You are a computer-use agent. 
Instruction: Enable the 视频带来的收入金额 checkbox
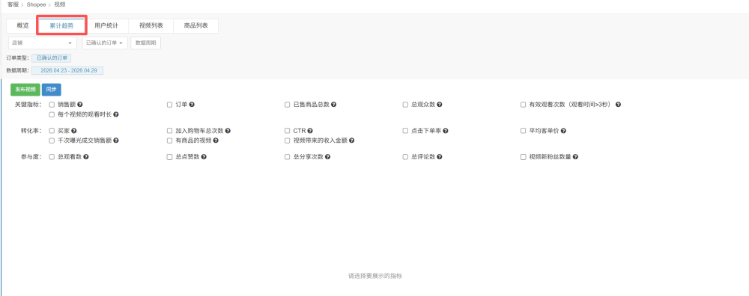pyautogui.click(x=287, y=141)
